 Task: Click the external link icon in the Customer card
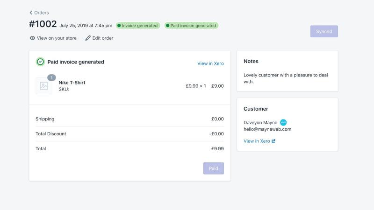tap(273, 141)
